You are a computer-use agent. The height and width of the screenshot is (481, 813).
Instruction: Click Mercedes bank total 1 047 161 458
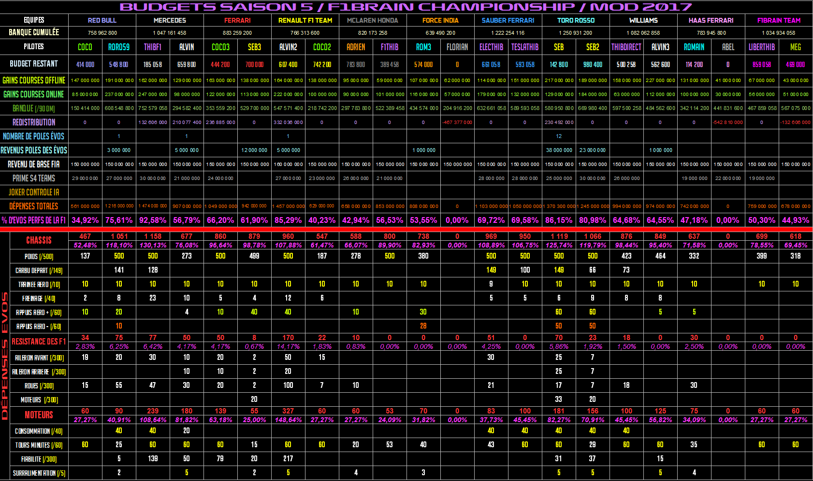point(170,33)
